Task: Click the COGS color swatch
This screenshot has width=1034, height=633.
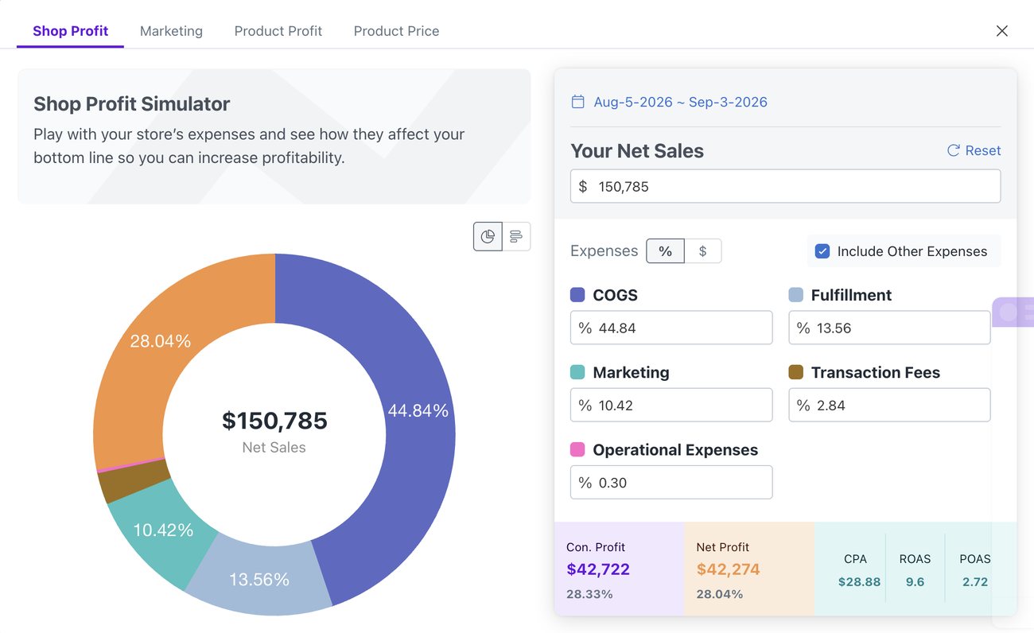Action: coord(577,295)
